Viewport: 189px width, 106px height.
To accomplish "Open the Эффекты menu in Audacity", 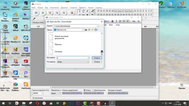I will 82,7.
